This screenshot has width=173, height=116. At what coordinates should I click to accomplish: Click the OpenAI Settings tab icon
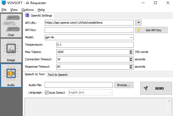(27, 15)
